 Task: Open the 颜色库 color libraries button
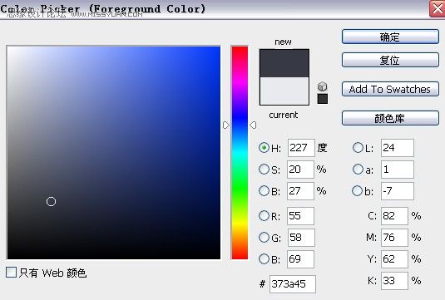[390, 118]
